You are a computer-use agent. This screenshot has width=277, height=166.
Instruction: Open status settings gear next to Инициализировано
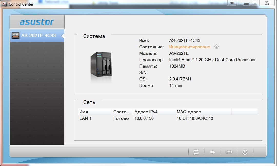coord(216,47)
